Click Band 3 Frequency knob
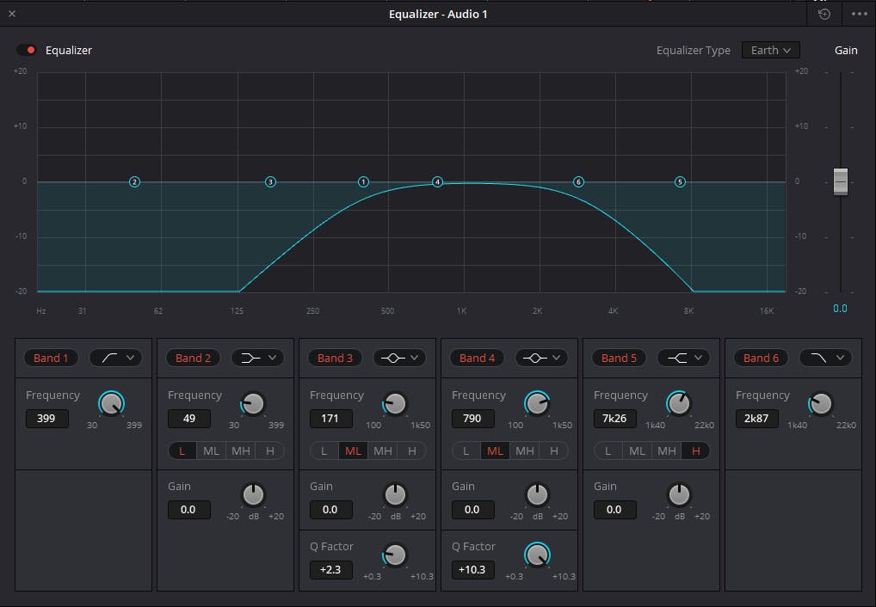This screenshot has height=607, width=876. point(395,404)
